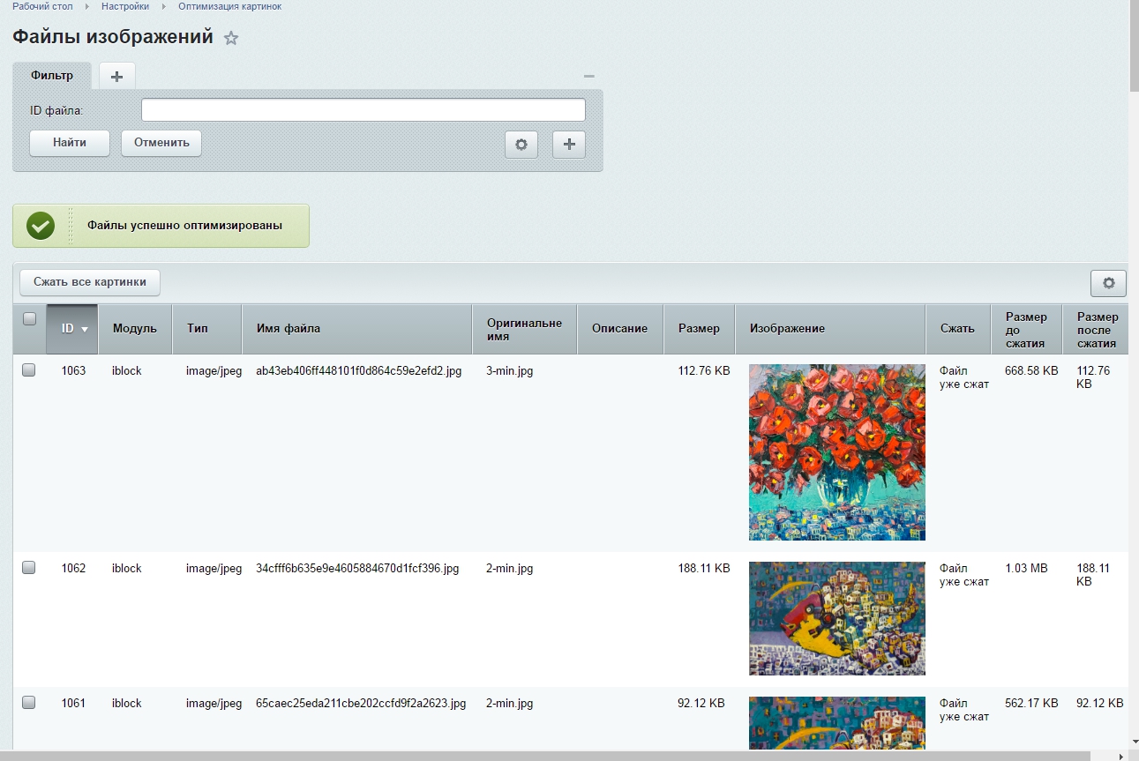Click Сжать все картинки button
The width and height of the screenshot is (1139, 761).
[x=90, y=283]
